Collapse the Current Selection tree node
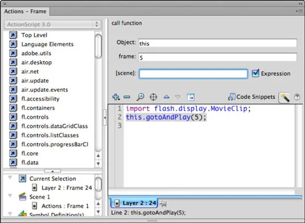 coord(10,177)
